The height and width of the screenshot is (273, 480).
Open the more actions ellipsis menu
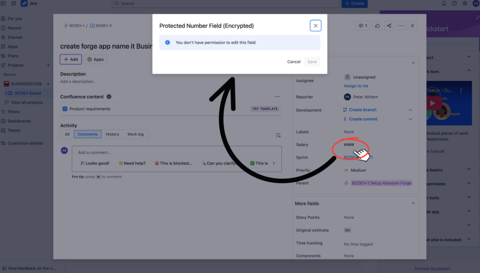pyautogui.click(x=401, y=26)
